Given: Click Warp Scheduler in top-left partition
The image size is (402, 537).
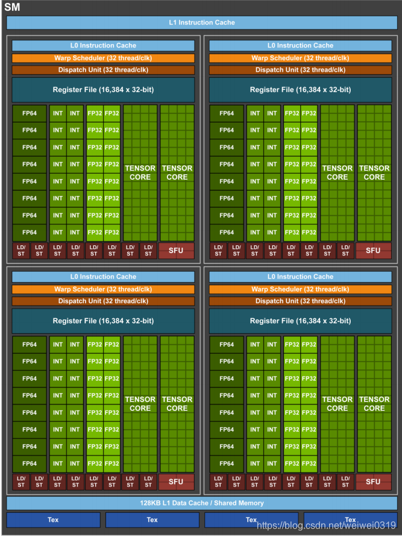Looking at the screenshot, I should point(103,58).
